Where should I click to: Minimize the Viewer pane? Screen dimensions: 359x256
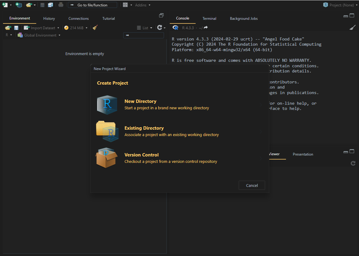pos(346,152)
